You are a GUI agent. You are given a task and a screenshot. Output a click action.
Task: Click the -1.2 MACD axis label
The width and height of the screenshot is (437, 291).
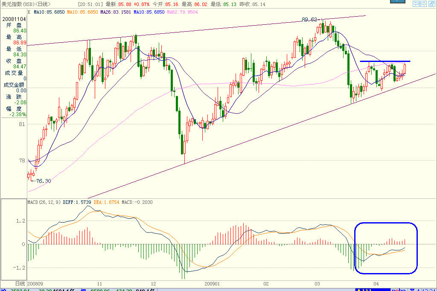[x=19, y=267]
